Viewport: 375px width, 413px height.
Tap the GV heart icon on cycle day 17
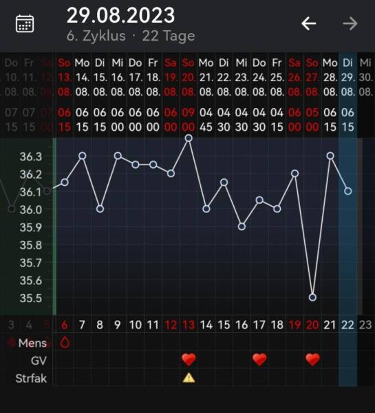click(x=259, y=360)
